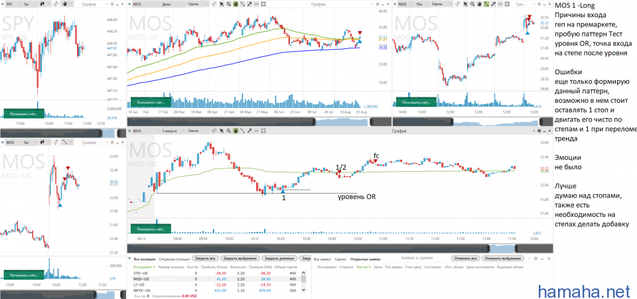The width and height of the screenshot is (637, 299).
Task: Open symbol dropdown in MOS daily chart
Action: click(x=146, y=4)
